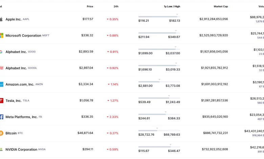Click the Meta Platforms Facebook icon

[1, 117]
